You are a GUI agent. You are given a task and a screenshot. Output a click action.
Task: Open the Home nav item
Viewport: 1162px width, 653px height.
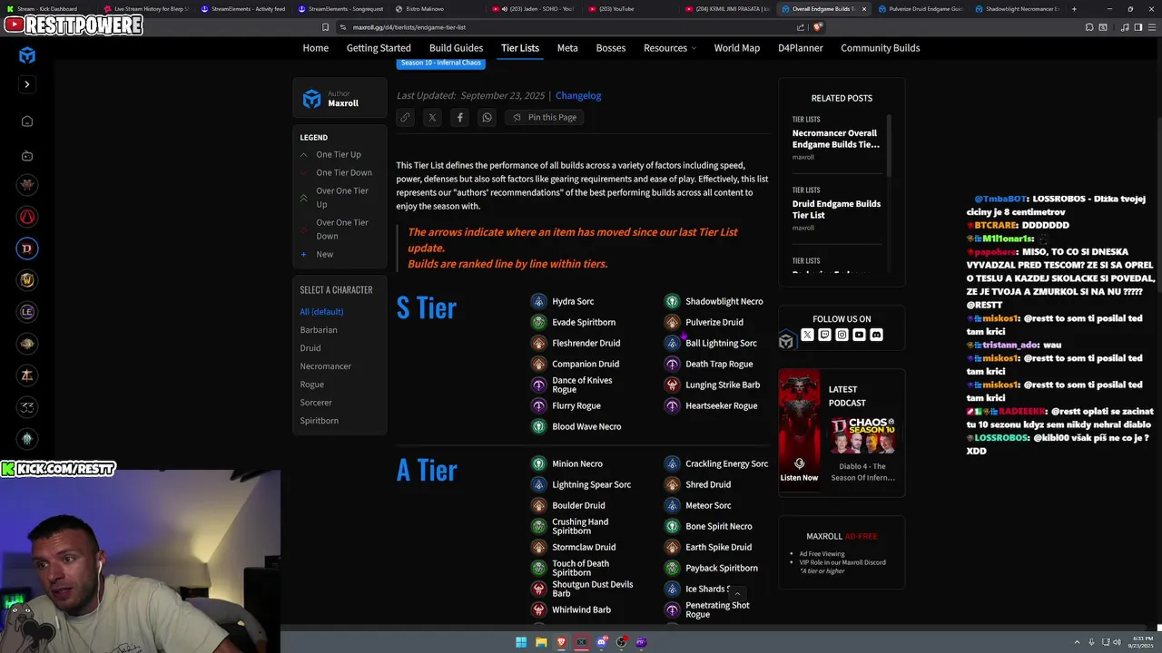click(x=316, y=47)
